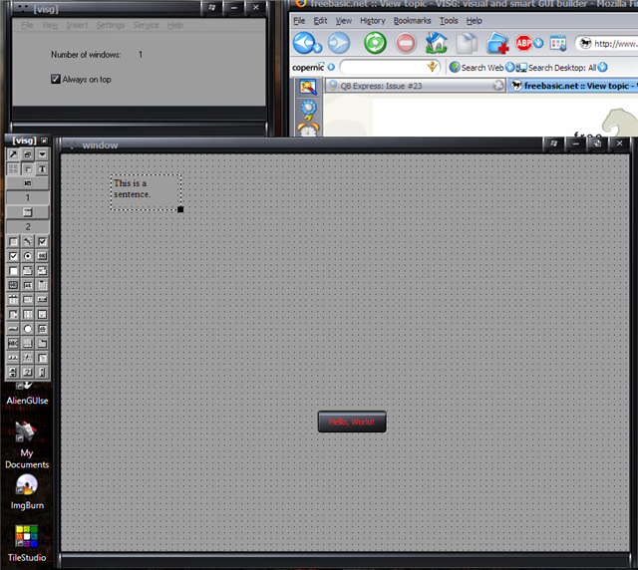The height and width of the screenshot is (570, 638).
Task: Click the green reload button in Firefox
Action: [375, 43]
